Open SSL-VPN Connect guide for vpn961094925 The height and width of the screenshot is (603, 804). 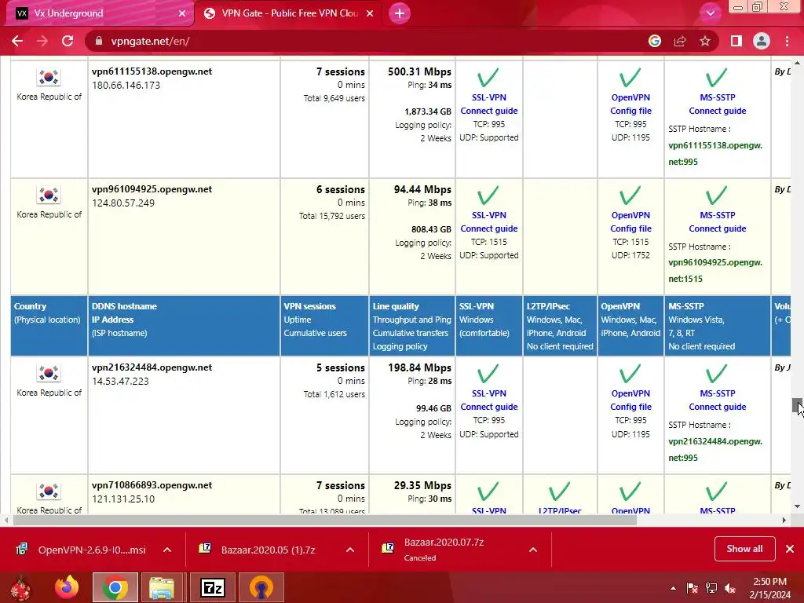pyautogui.click(x=488, y=228)
